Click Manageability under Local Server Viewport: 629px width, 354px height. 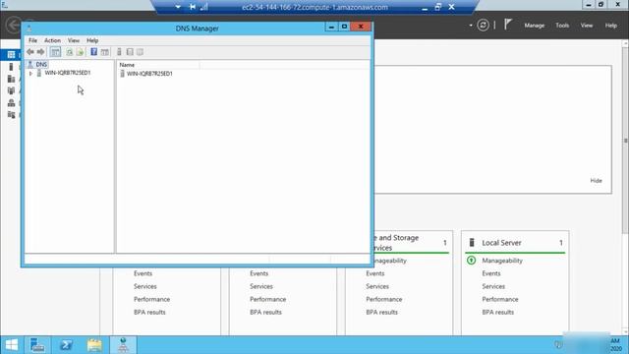click(502, 261)
